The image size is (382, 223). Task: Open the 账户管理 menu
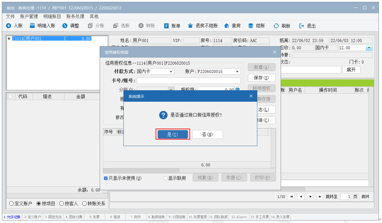[x=29, y=16]
